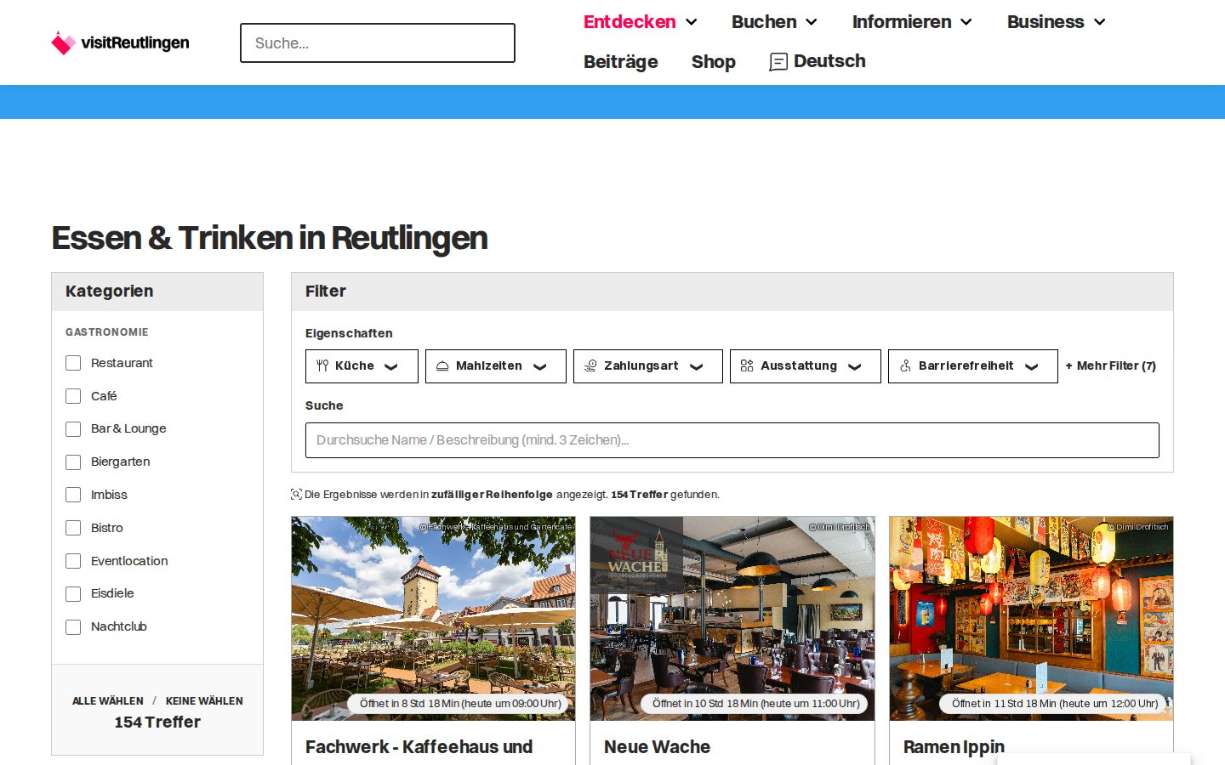Open the Zahlungsart dropdown
This screenshot has height=765, width=1225.
tap(648, 366)
